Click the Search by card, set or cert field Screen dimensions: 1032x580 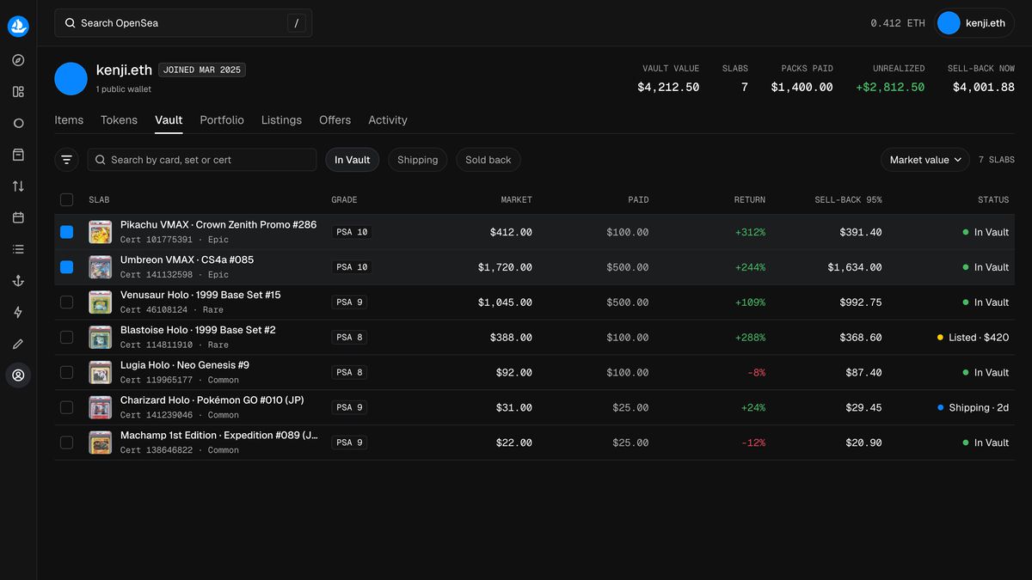click(202, 160)
